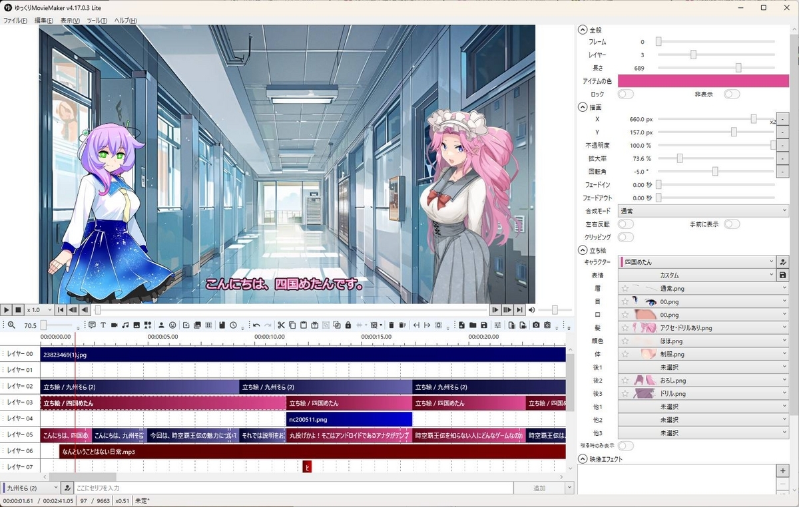Click the 拡大率 slider track

pyautogui.click(x=716, y=158)
